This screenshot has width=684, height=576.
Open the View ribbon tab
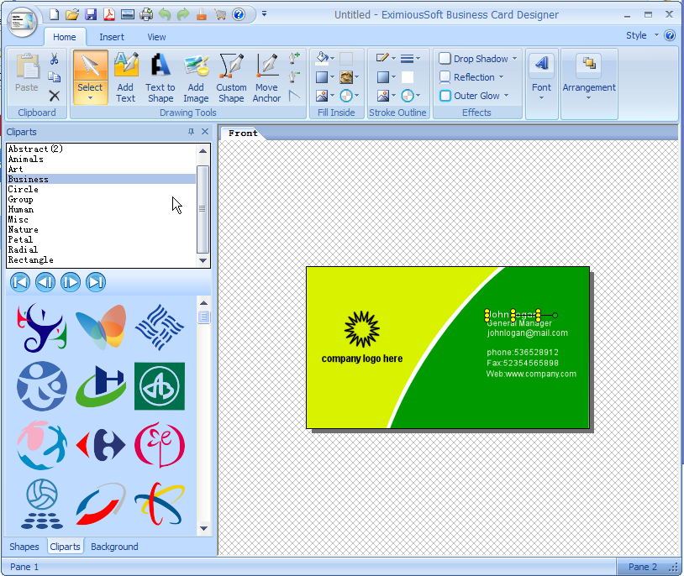pos(156,37)
